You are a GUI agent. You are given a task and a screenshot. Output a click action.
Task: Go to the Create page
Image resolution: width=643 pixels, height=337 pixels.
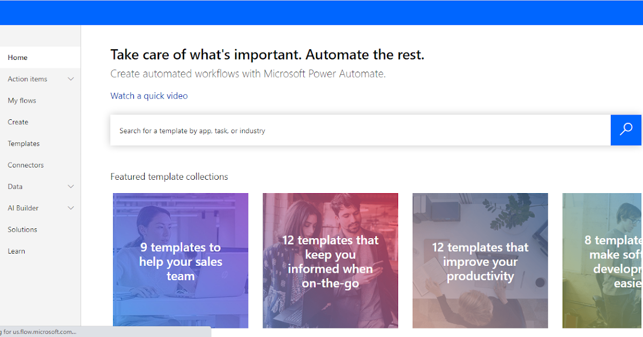pyautogui.click(x=18, y=121)
